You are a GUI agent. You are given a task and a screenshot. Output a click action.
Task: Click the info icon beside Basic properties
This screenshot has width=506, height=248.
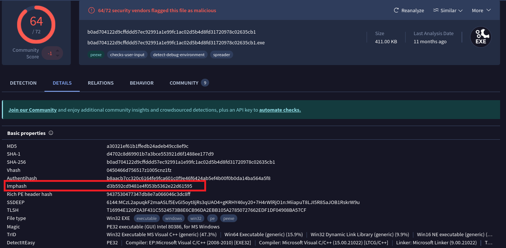(51, 133)
